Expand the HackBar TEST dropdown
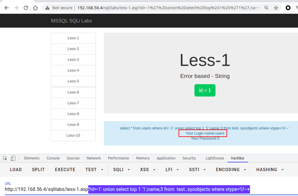298x196 pixels. (x=94, y=170)
